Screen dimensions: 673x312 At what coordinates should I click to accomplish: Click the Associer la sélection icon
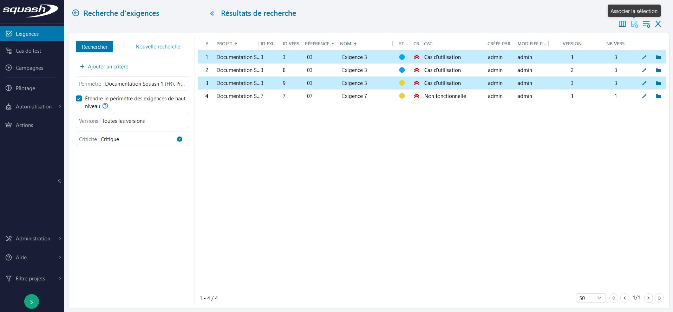tap(634, 24)
